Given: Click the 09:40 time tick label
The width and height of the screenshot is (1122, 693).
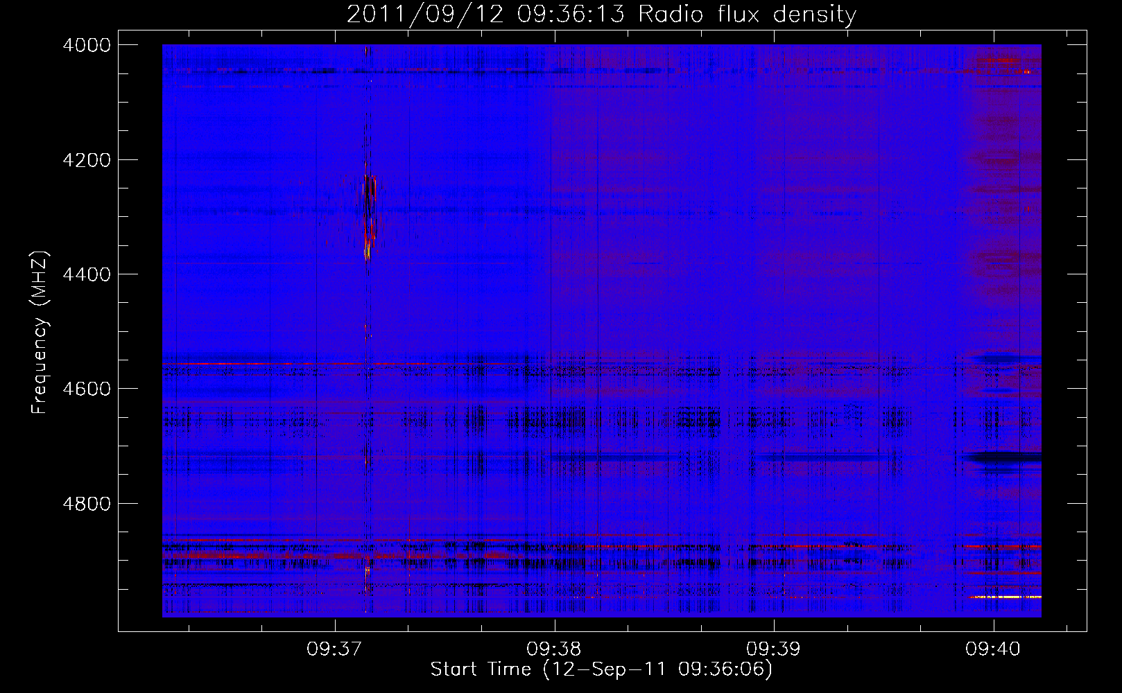Looking at the screenshot, I should click(993, 649).
